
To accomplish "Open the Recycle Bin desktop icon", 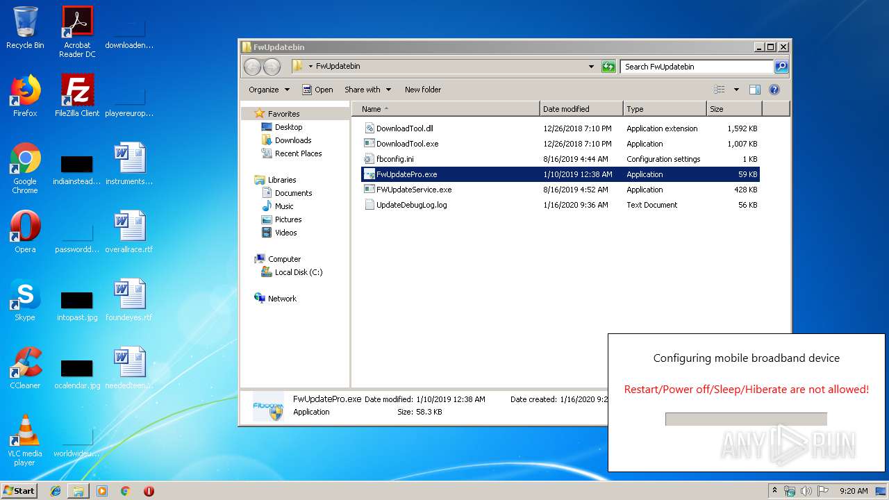I will (25, 28).
